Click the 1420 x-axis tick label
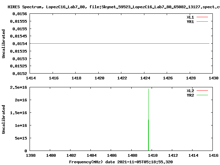The height and width of the screenshot is (165, 220). click(x=99, y=78)
